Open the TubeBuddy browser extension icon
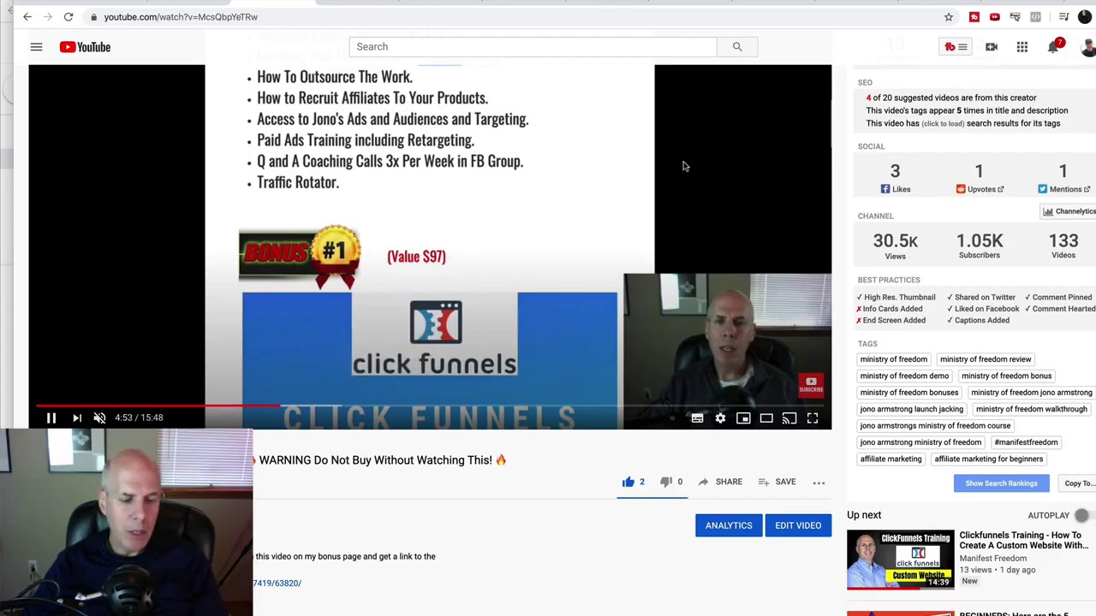 pyautogui.click(x=974, y=16)
